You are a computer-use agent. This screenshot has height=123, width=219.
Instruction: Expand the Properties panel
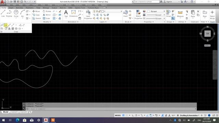click(x=149, y=22)
